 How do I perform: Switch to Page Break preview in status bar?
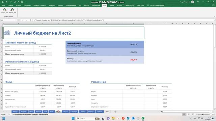point(193,114)
